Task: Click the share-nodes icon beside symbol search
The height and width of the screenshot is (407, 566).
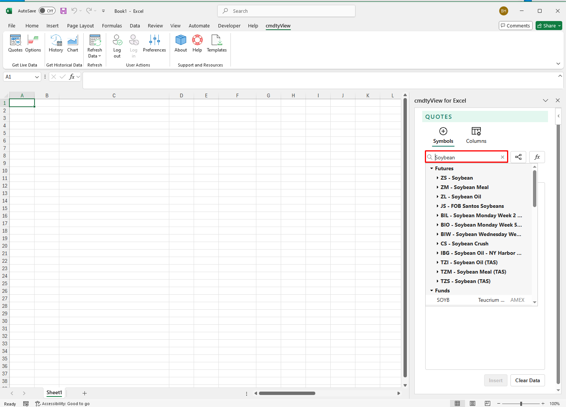Action: point(518,157)
